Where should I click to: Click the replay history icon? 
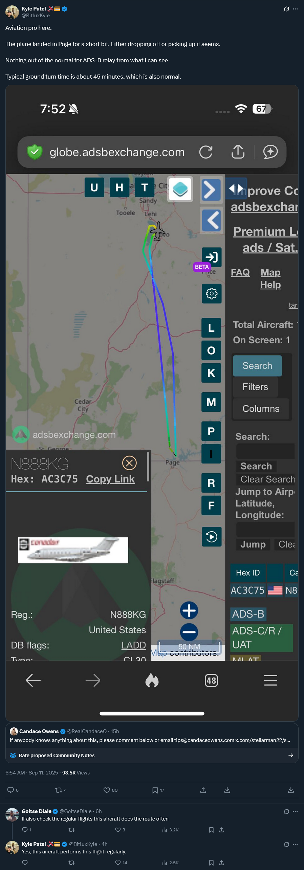coord(212,537)
